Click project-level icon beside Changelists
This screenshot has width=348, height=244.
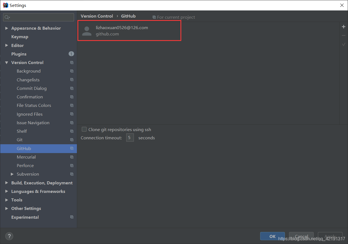(x=72, y=80)
